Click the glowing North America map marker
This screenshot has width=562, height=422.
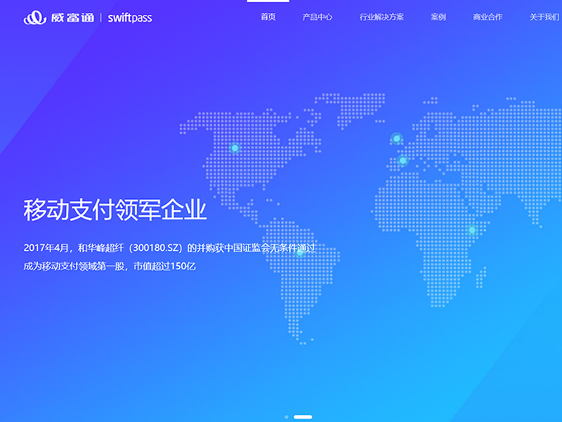click(235, 148)
